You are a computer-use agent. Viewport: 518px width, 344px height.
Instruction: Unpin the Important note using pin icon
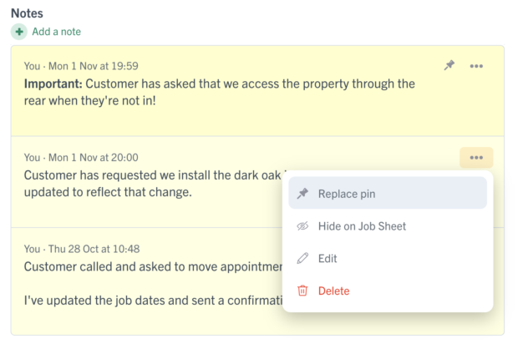[x=449, y=65]
